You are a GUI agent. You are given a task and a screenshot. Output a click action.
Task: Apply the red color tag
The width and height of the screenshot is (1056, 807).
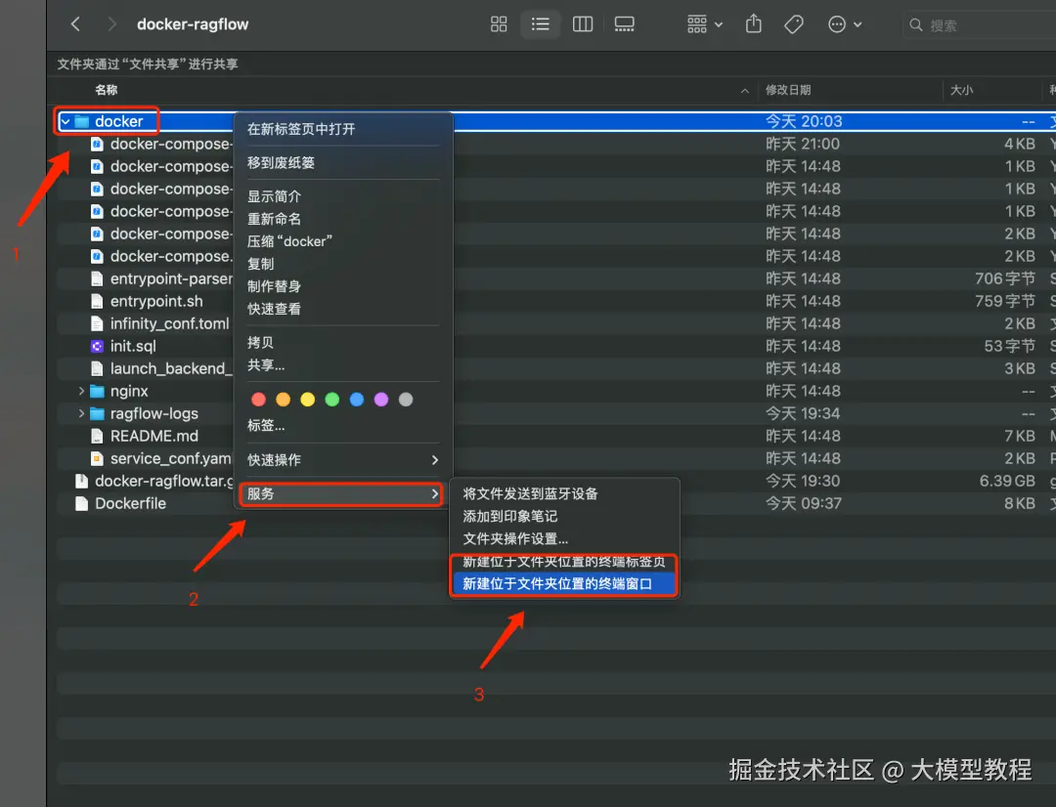pyautogui.click(x=257, y=399)
